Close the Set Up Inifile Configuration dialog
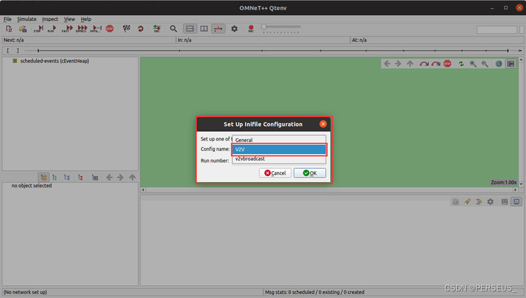 323,124
